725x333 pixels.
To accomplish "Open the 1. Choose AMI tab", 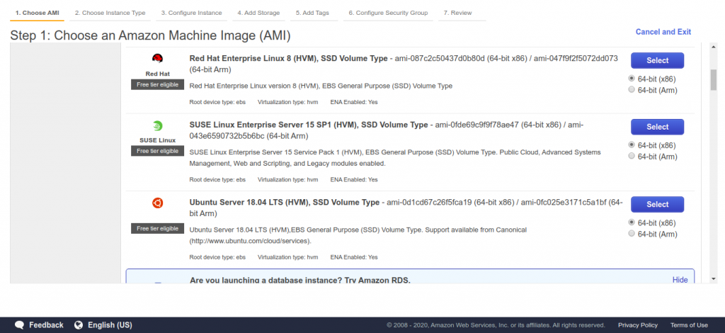I will click(x=37, y=13).
